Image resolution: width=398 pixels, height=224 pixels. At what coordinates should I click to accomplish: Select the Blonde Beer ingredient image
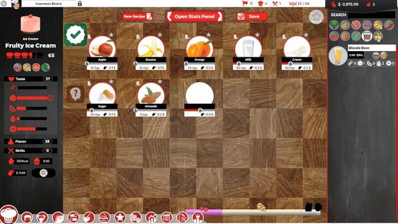tap(338, 56)
